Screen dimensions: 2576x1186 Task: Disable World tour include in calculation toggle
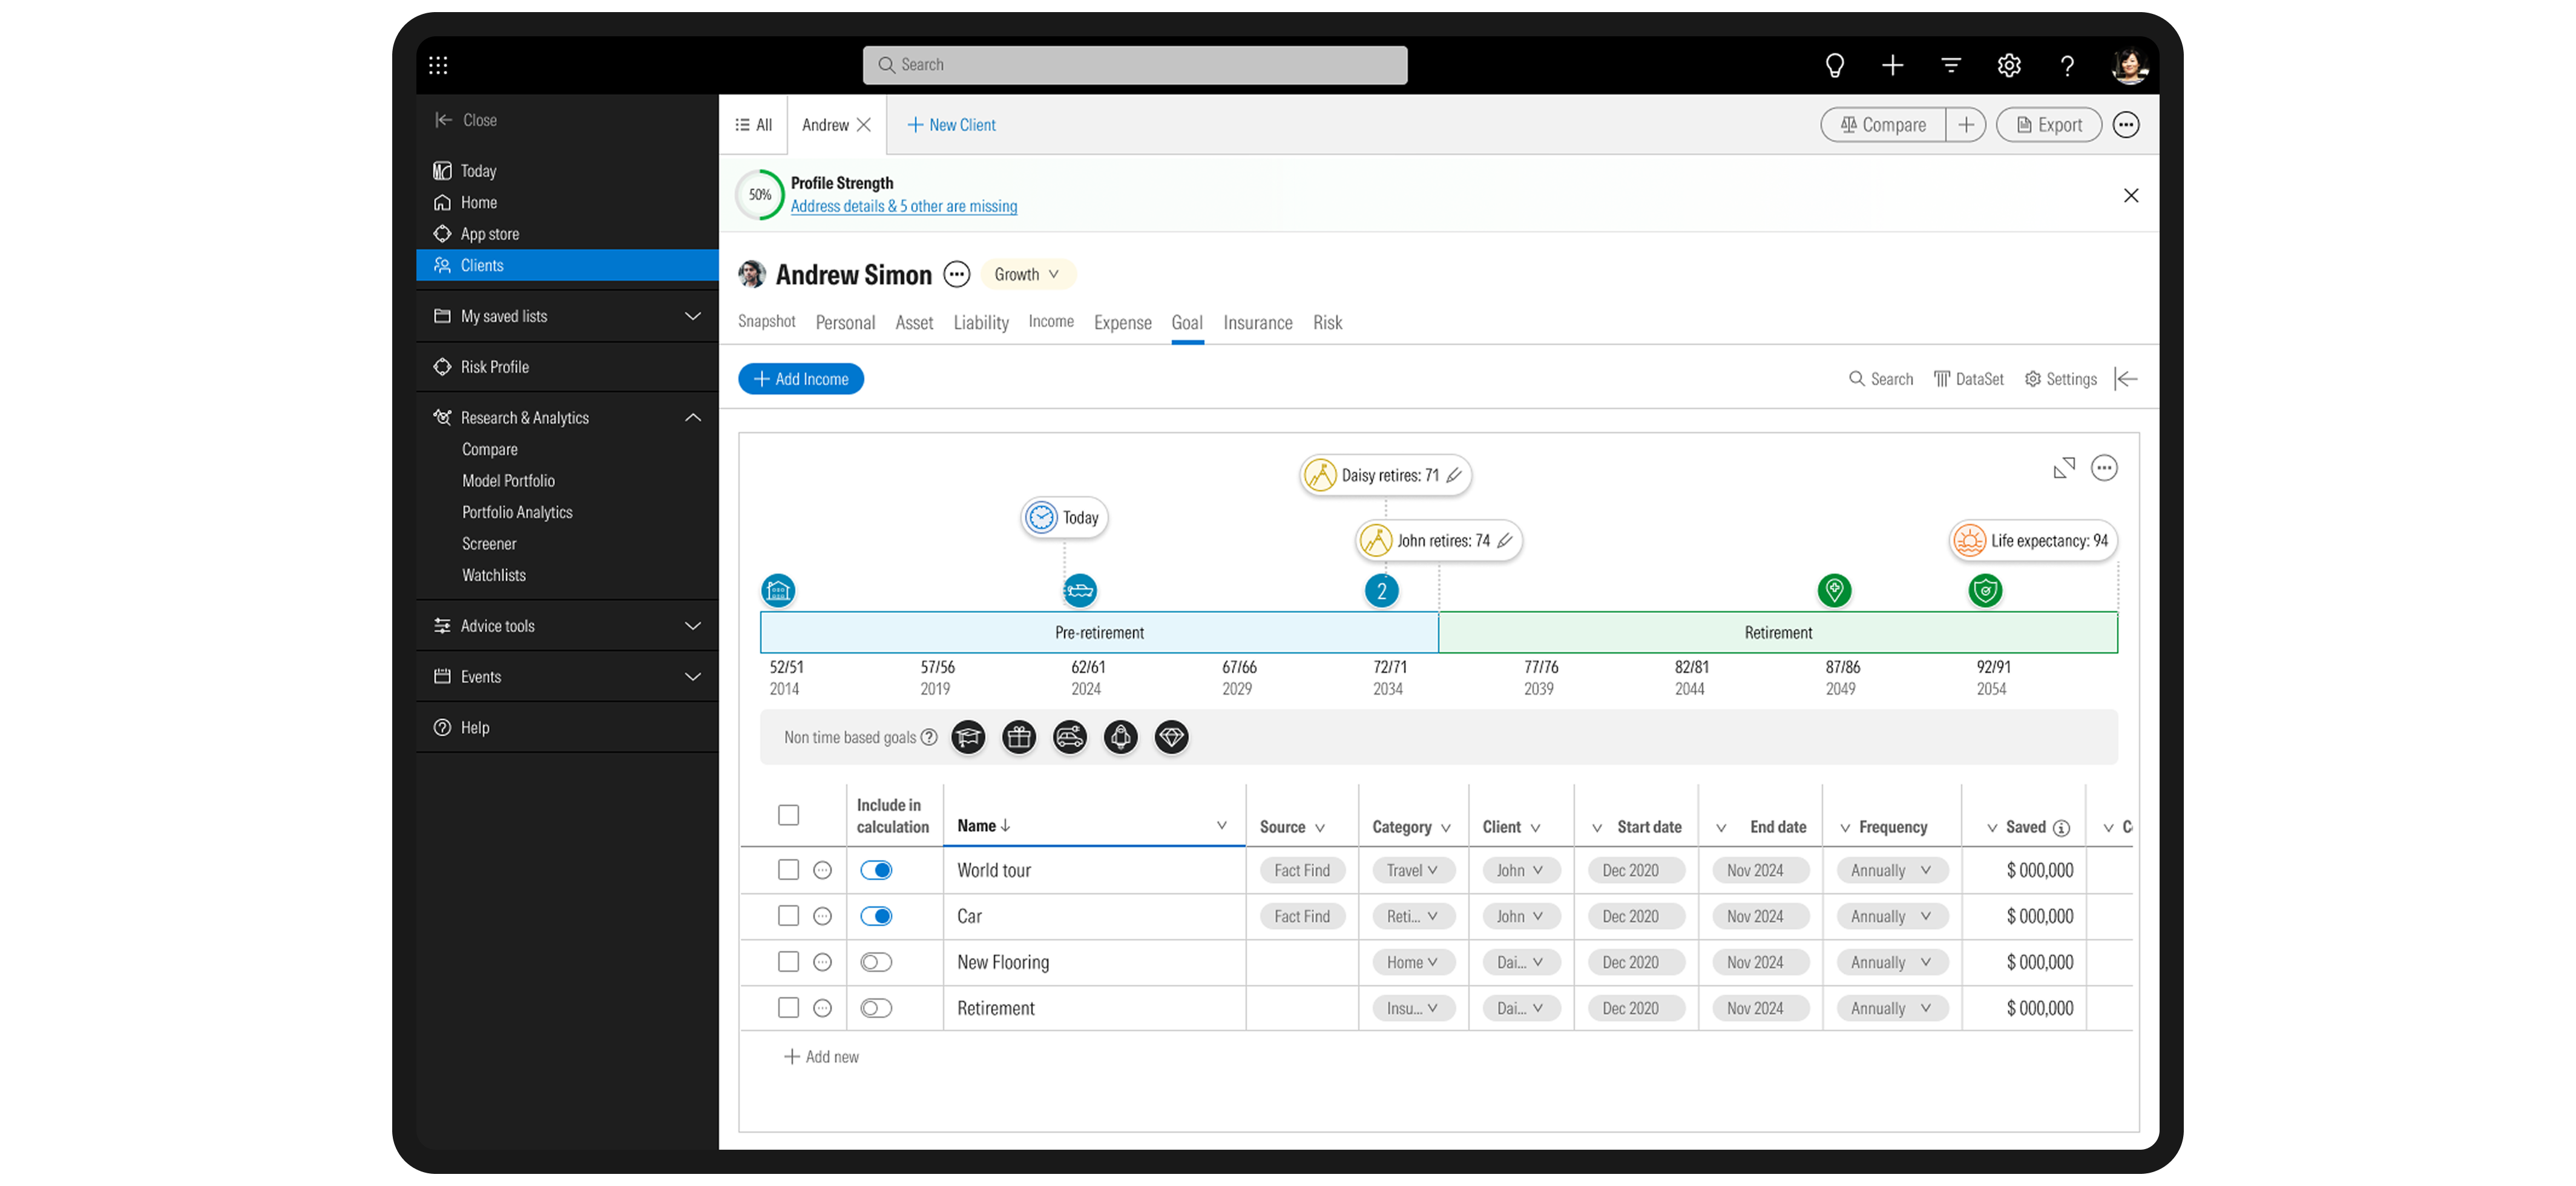(x=876, y=870)
